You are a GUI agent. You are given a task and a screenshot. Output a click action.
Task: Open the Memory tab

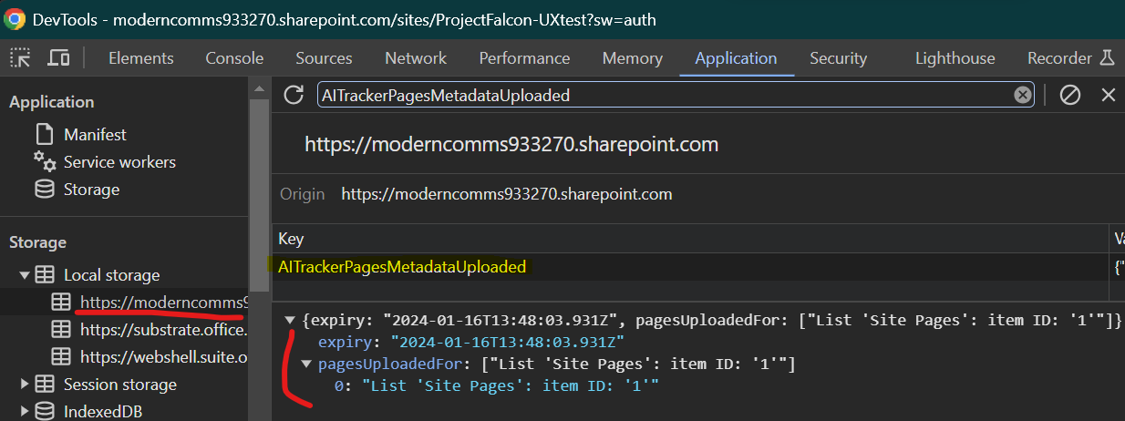click(632, 58)
